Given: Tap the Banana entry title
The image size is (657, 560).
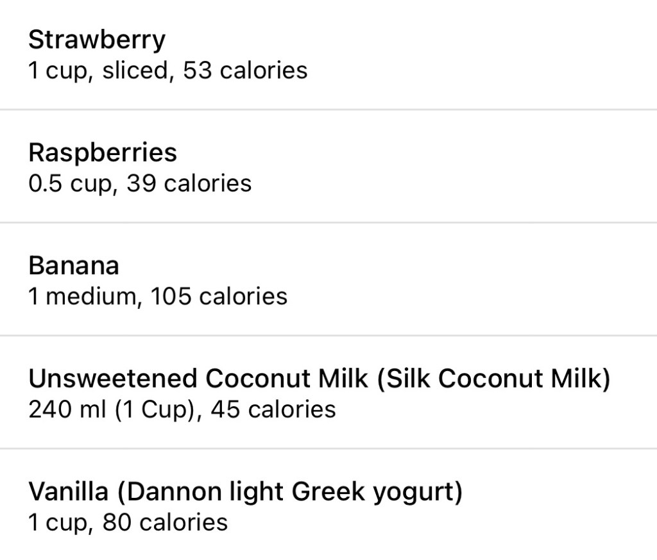Looking at the screenshot, I should coord(74,266).
